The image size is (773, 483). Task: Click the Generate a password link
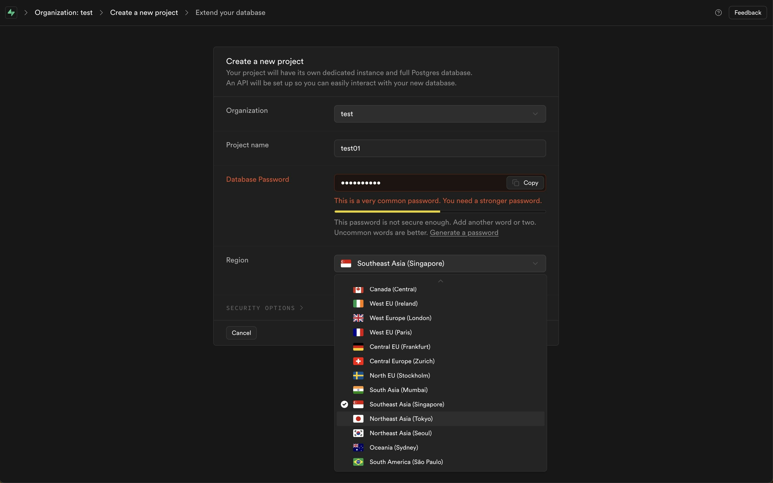coord(464,233)
